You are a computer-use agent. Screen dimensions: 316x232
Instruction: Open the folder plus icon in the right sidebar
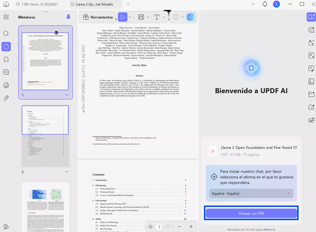pyautogui.click(x=311, y=94)
